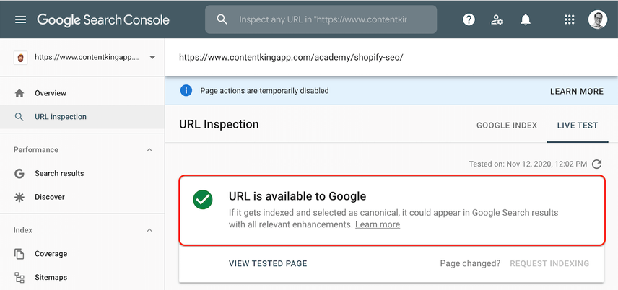This screenshot has height=290, width=618.
Task: Click the help question mark icon
Action: (469, 19)
